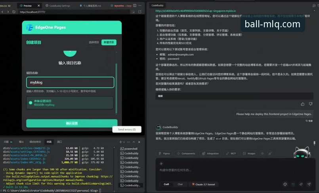Close the Preview tab
This screenshot has width=319, height=193.
click(x=39, y=6)
